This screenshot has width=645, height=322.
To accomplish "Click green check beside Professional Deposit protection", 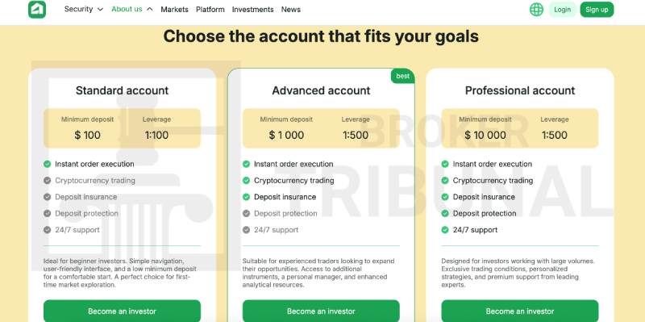I will coord(445,213).
